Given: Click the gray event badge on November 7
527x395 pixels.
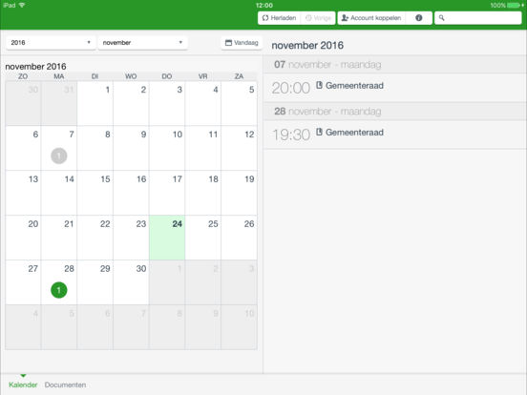Looking at the screenshot, I should [59, 156].
